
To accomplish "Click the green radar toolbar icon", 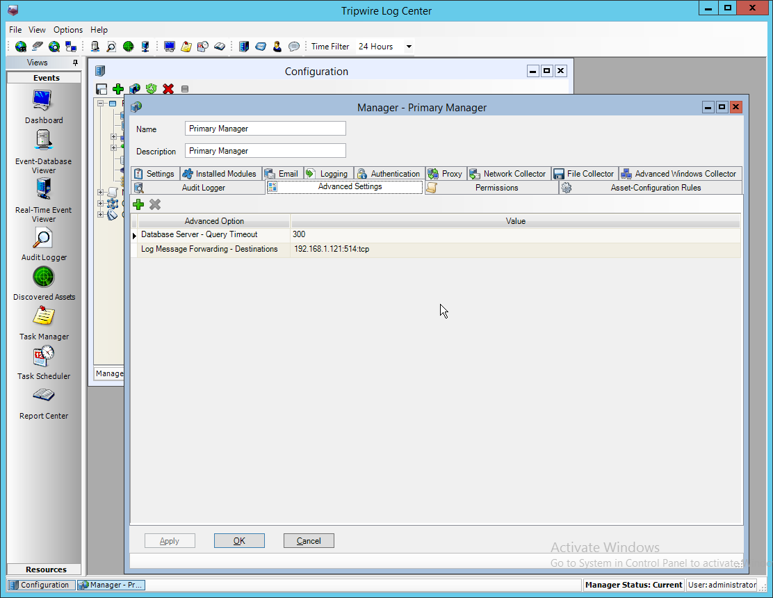I will (x=128, y=47).
